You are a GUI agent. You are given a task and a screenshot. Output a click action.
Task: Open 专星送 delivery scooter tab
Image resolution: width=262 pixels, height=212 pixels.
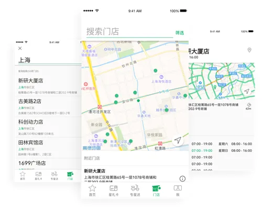(135, 191)
